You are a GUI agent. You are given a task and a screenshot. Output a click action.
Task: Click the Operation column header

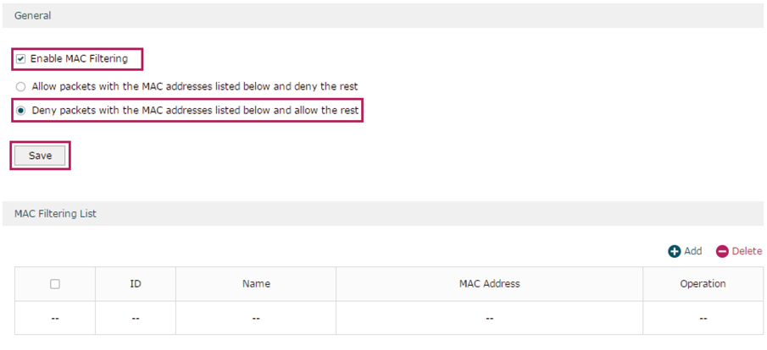703,283
